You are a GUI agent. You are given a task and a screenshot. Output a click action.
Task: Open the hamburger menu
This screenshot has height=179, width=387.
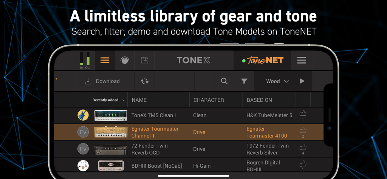pyautogui.click(x=302, y=60)
